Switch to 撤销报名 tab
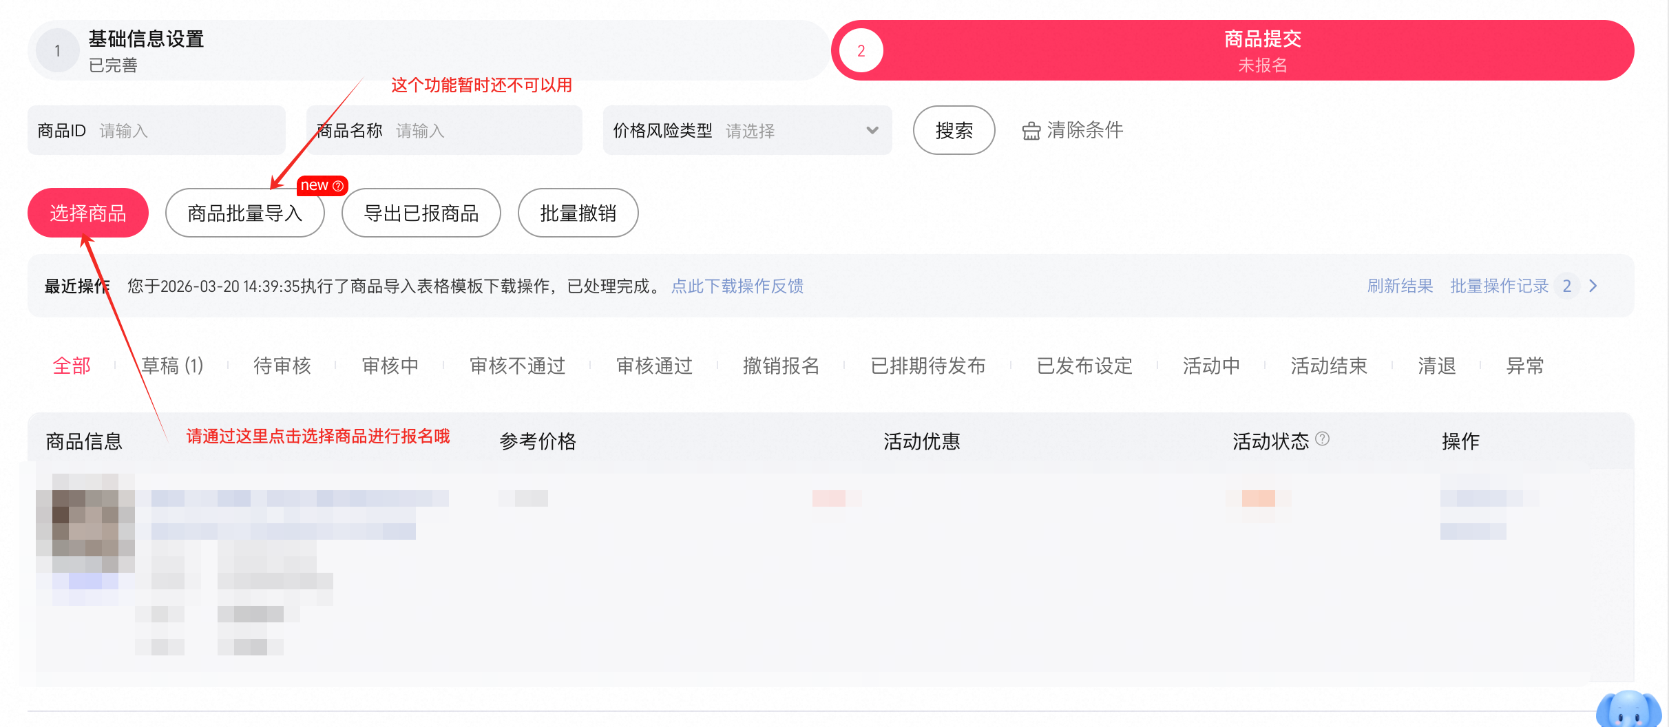This screenshot has width=1669, height=727. (x=781, y=366)
